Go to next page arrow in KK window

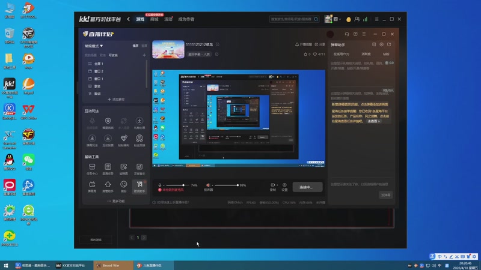click(144, 237)
